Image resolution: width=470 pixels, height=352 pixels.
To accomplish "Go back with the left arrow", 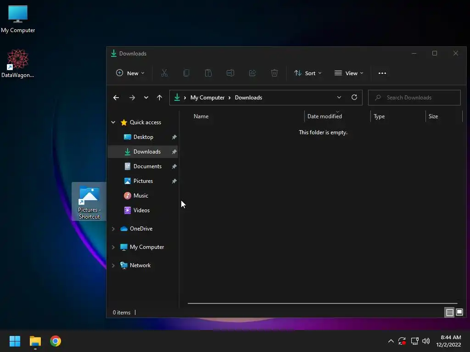I will pos(116,98).
